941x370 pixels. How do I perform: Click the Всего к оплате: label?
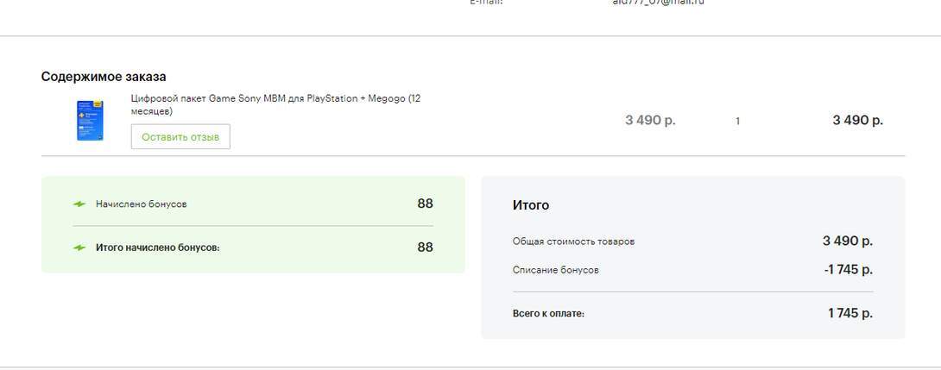point(548,313)
